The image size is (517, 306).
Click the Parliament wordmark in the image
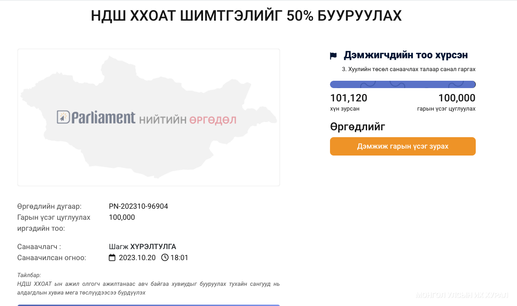coord(103,118)
